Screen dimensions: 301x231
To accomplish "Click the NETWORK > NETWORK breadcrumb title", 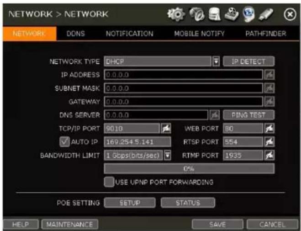I will tap(58, 14).
